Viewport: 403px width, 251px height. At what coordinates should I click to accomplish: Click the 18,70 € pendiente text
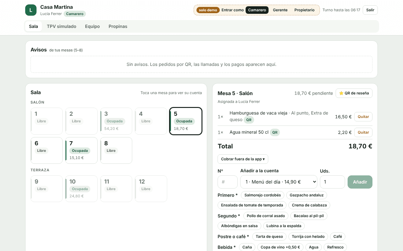[314, 93]
